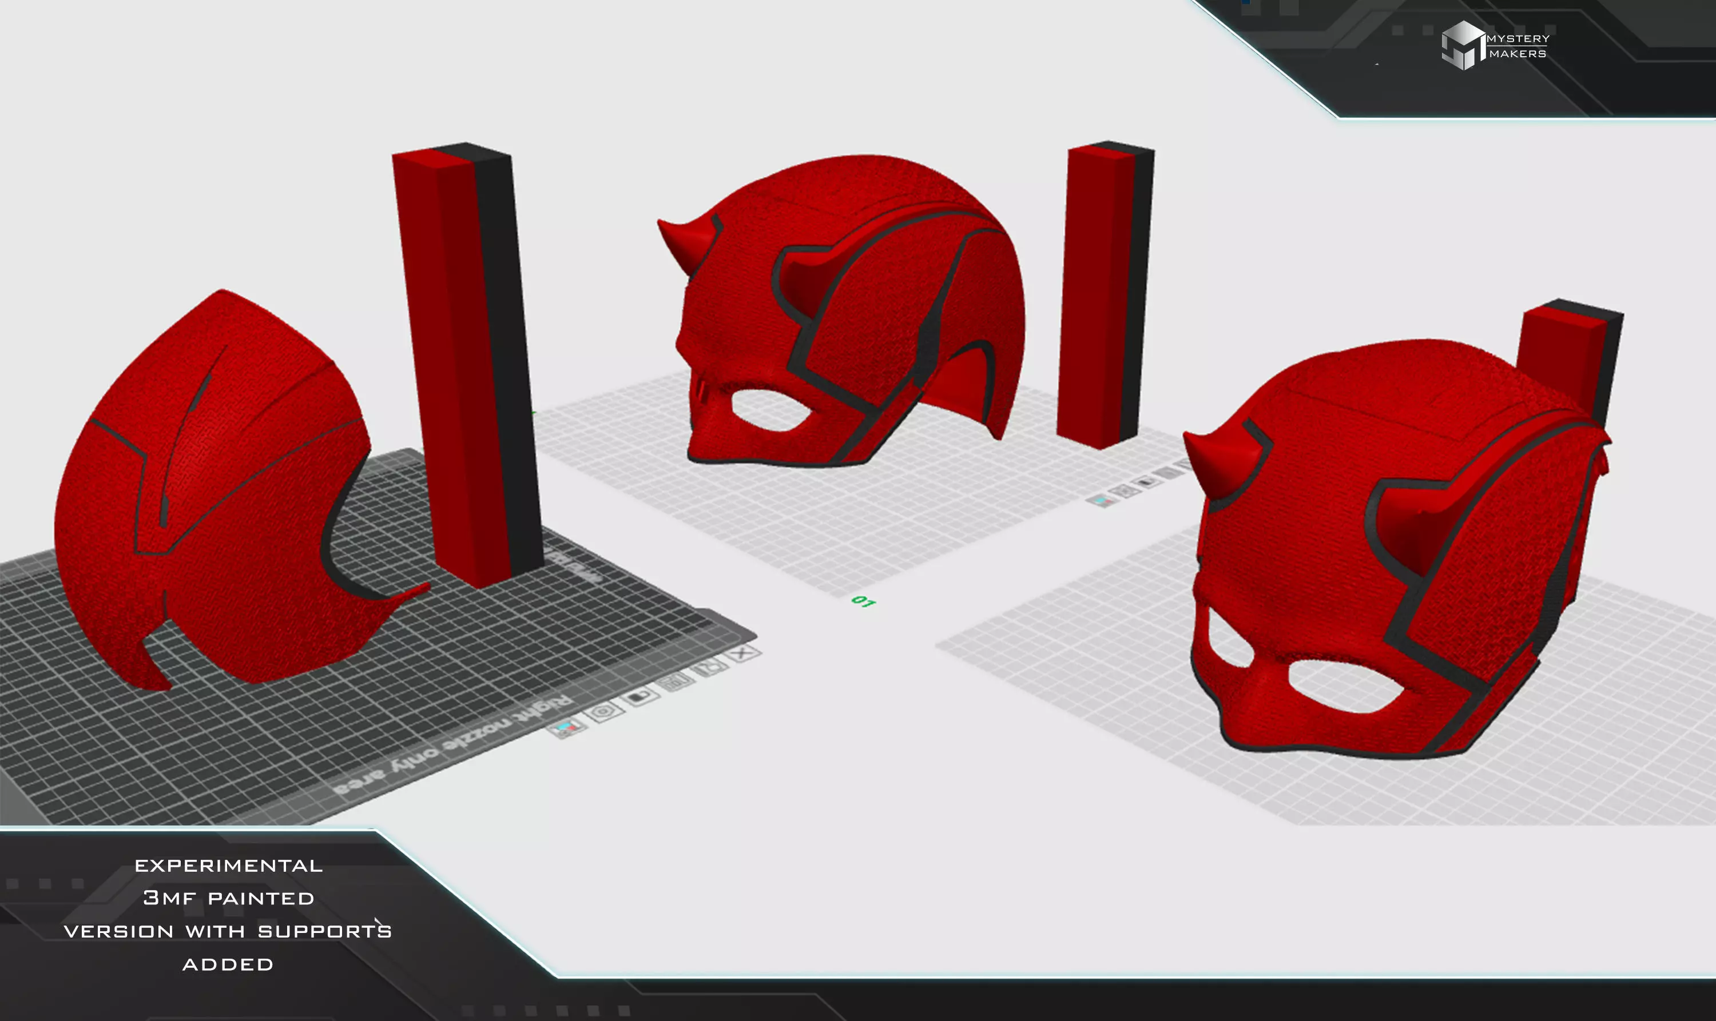Click auto-orient icon on the dark plate
Image resolution: width=1716 pixels, height=1021 pixels.
708,667
